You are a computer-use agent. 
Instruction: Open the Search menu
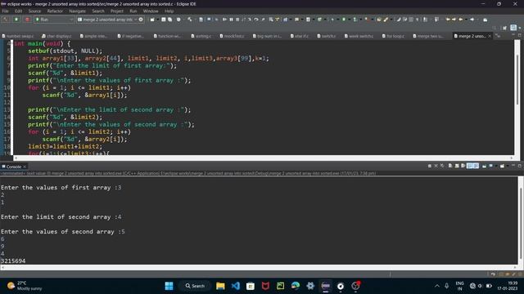click(x=98, y=11)
